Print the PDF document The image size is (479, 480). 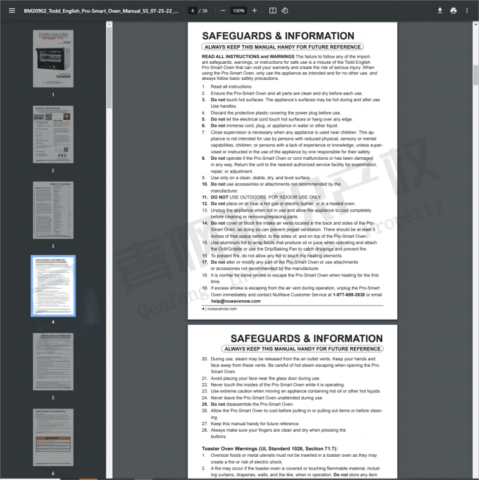454,11
